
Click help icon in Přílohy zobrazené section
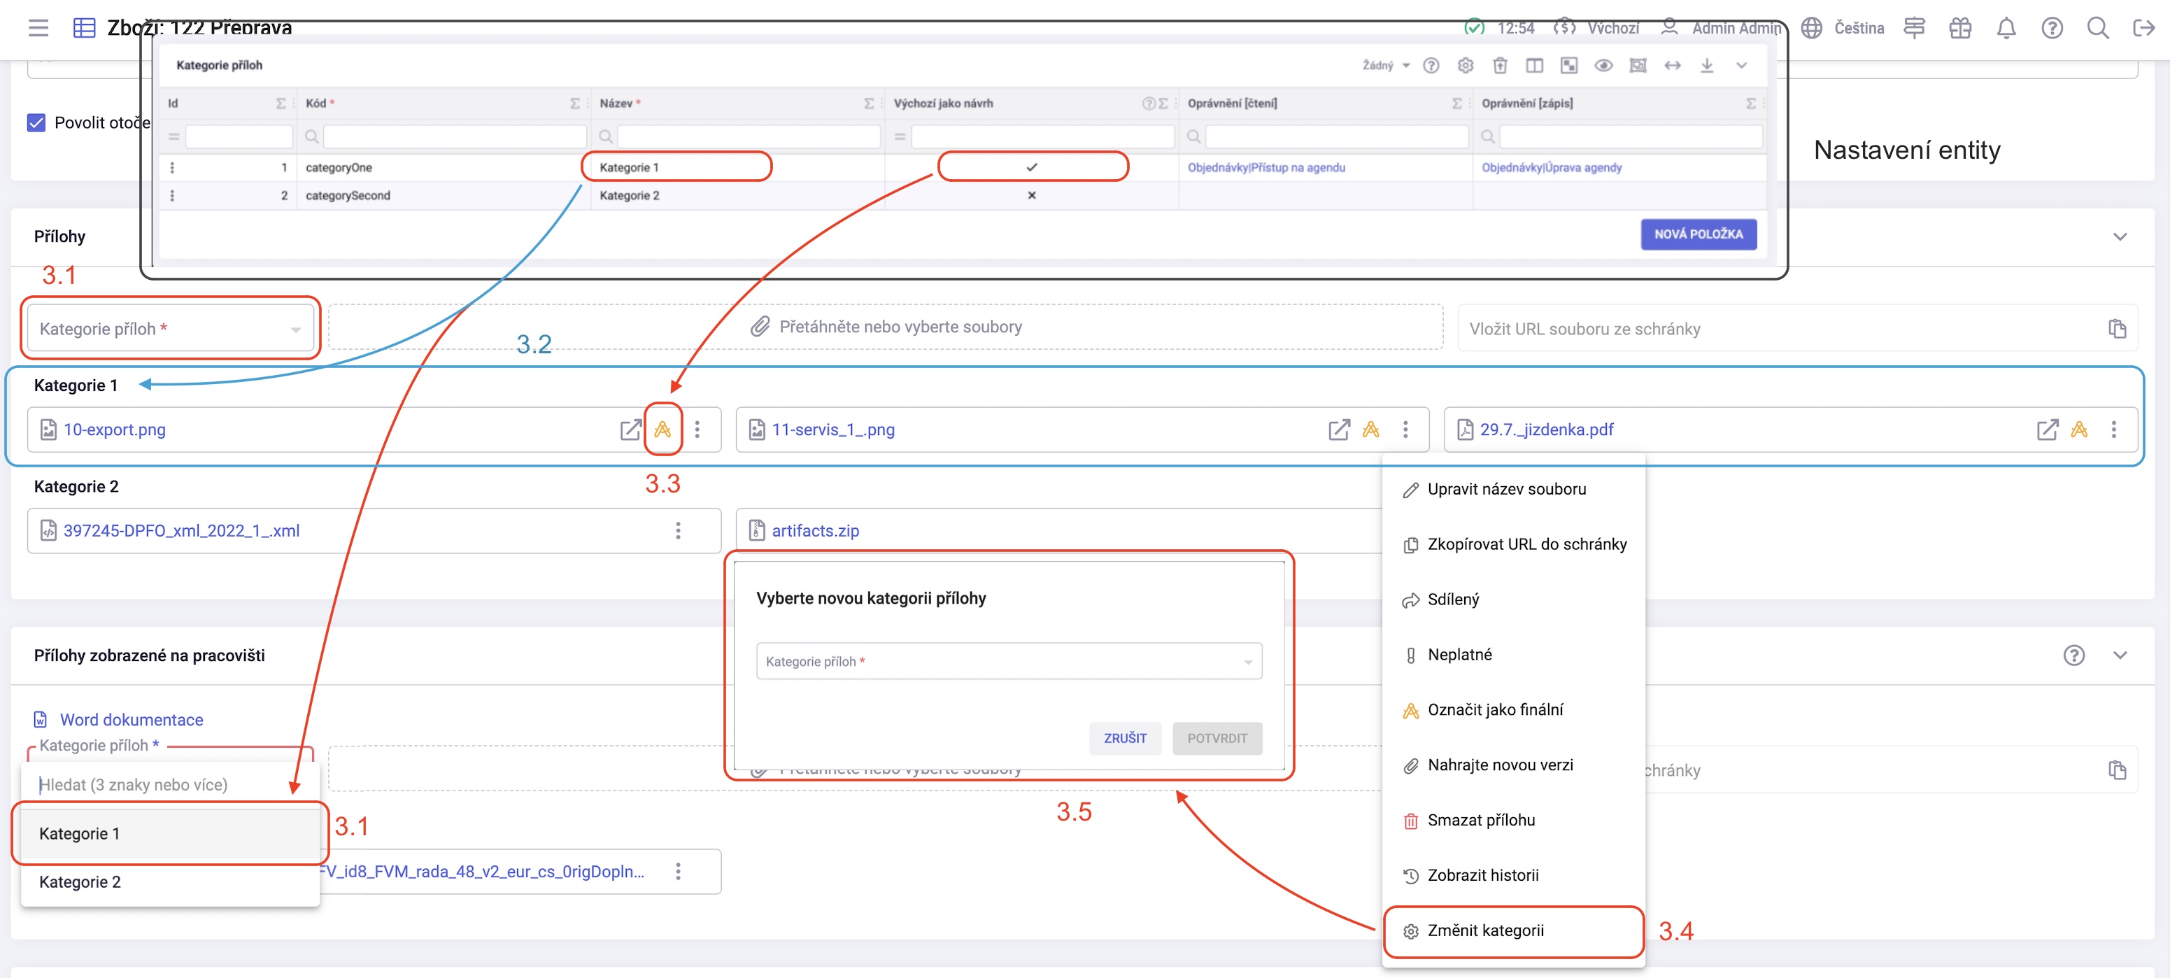coord(2073,655)
